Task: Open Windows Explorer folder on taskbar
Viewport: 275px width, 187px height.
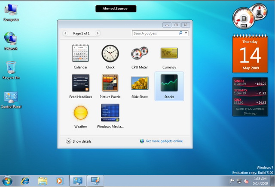Action: pos(43,181)
